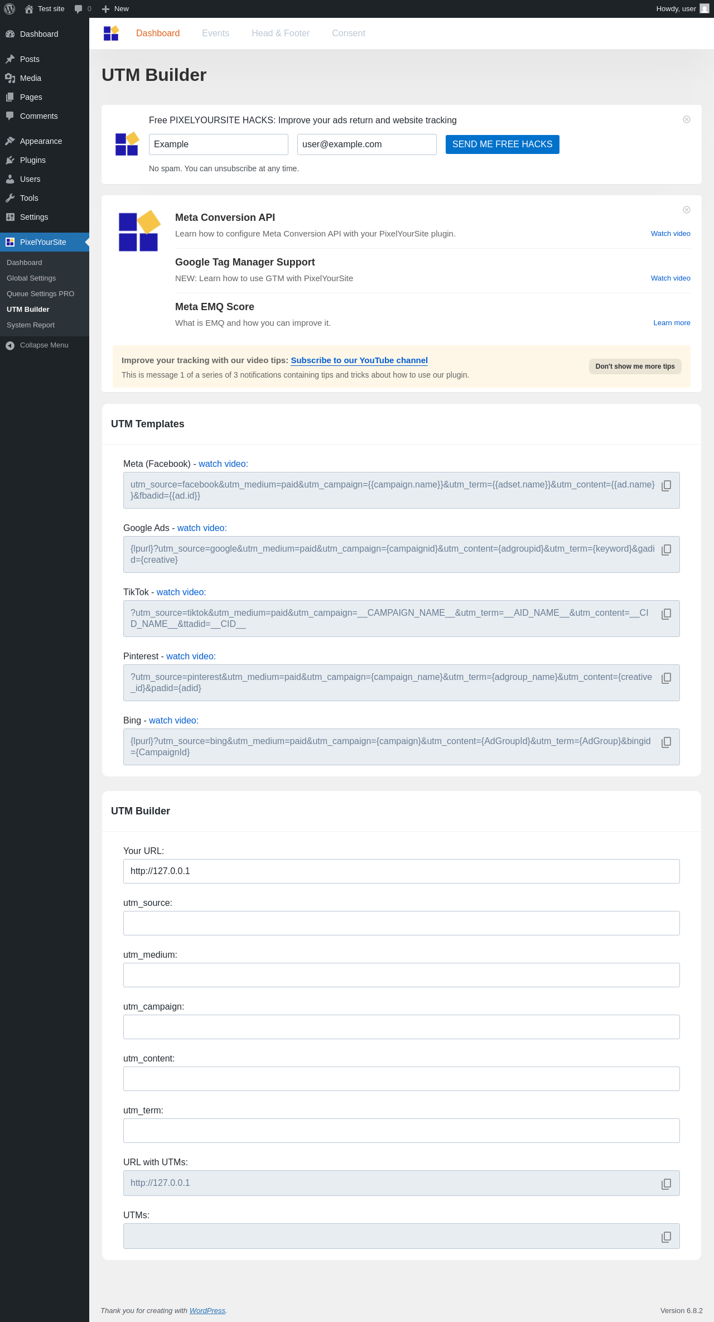Open the PixelYourSite logo in header

(x=111, y=33)
